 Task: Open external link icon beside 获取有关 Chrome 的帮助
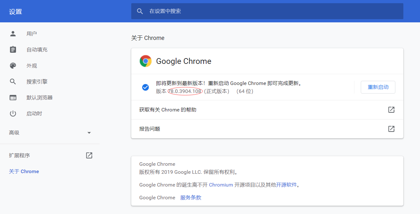[x=391, y=110]
